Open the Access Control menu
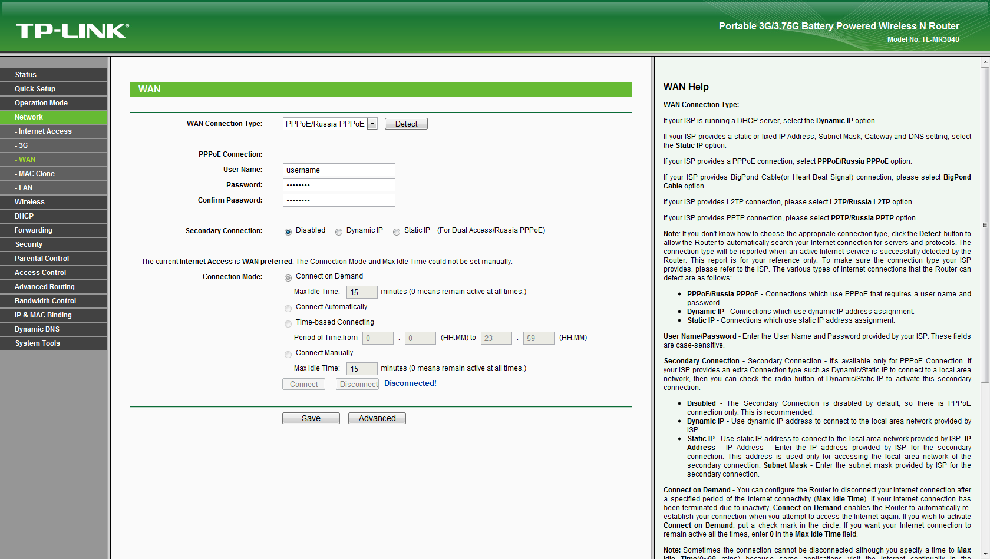Screen dimensions: 990x559 pos(54,273)
